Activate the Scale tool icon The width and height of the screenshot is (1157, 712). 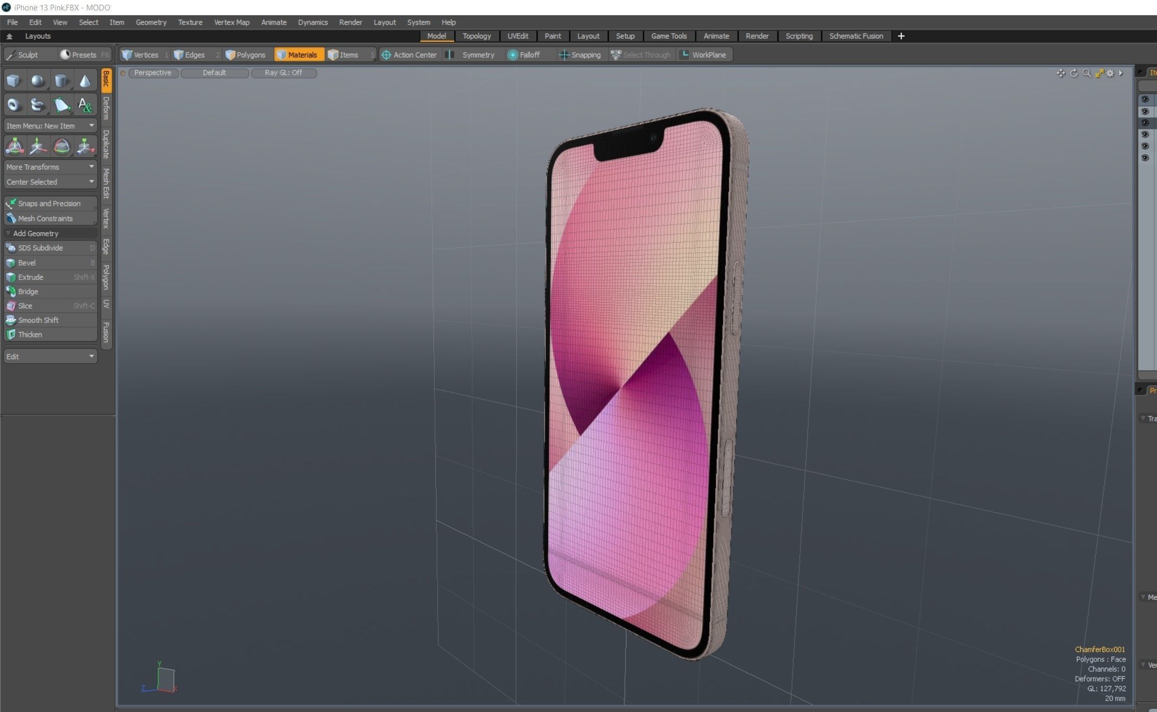click(x=85, y=147)
